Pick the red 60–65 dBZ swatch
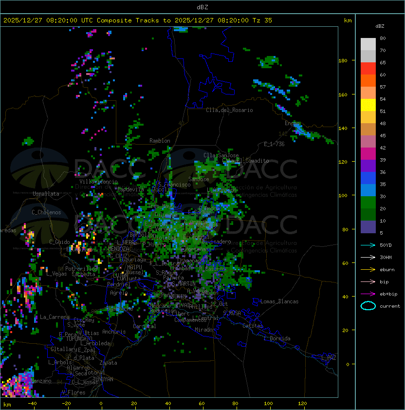This screenshot has width=405, height=410. [x=368, y=69]
